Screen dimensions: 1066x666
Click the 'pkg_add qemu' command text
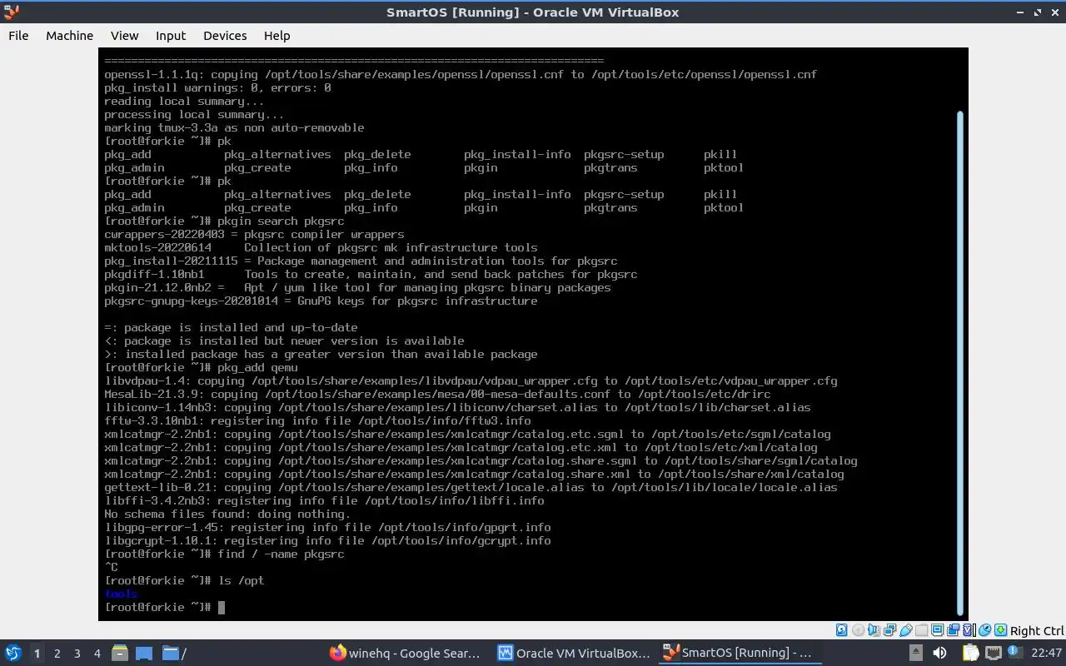point(257,367)
